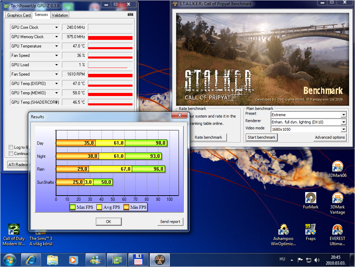The image size is (355, 267).
Task: Click the S.T.A.L.K.E.R. window title icon
Action: coord(175,4)
